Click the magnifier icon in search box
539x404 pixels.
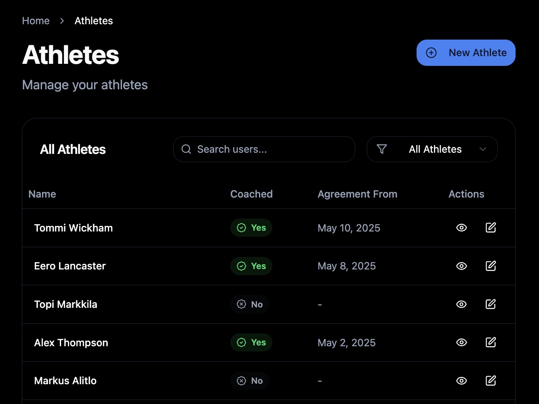point(186,149)
